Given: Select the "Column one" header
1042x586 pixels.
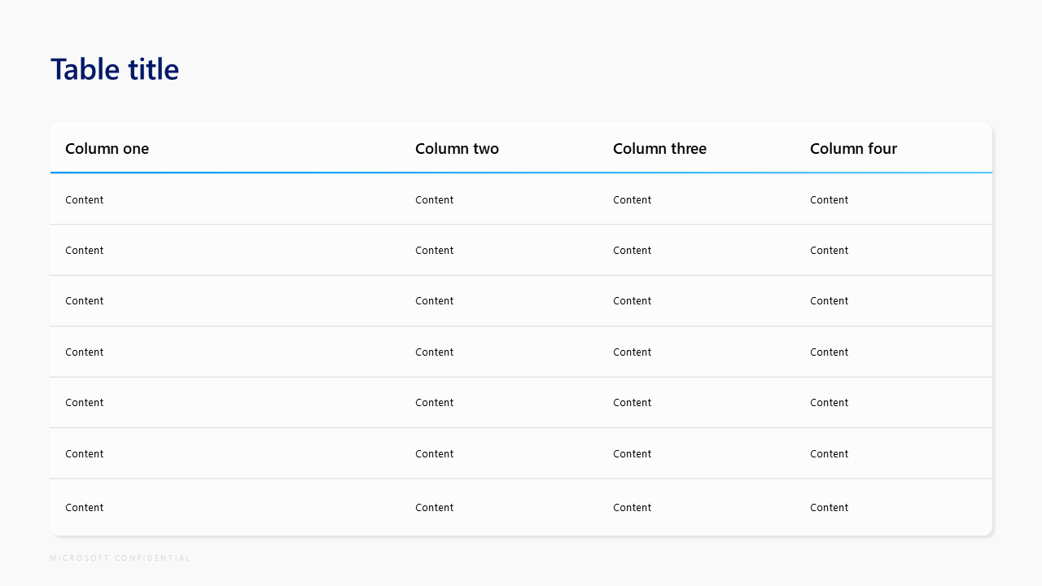Looking at the screenshot, I should (x=107, y=149).
